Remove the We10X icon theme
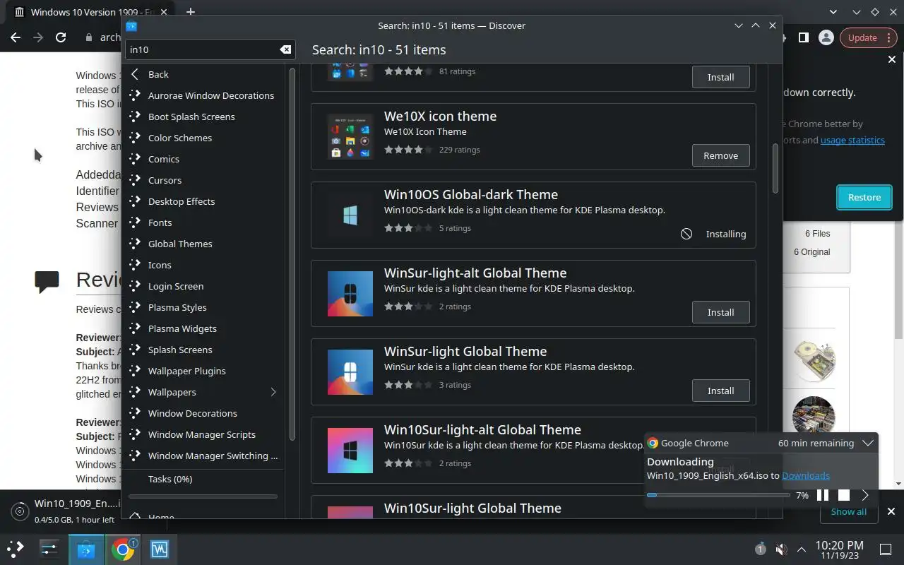This screenshot has width=904, height=565. [720, 155]
